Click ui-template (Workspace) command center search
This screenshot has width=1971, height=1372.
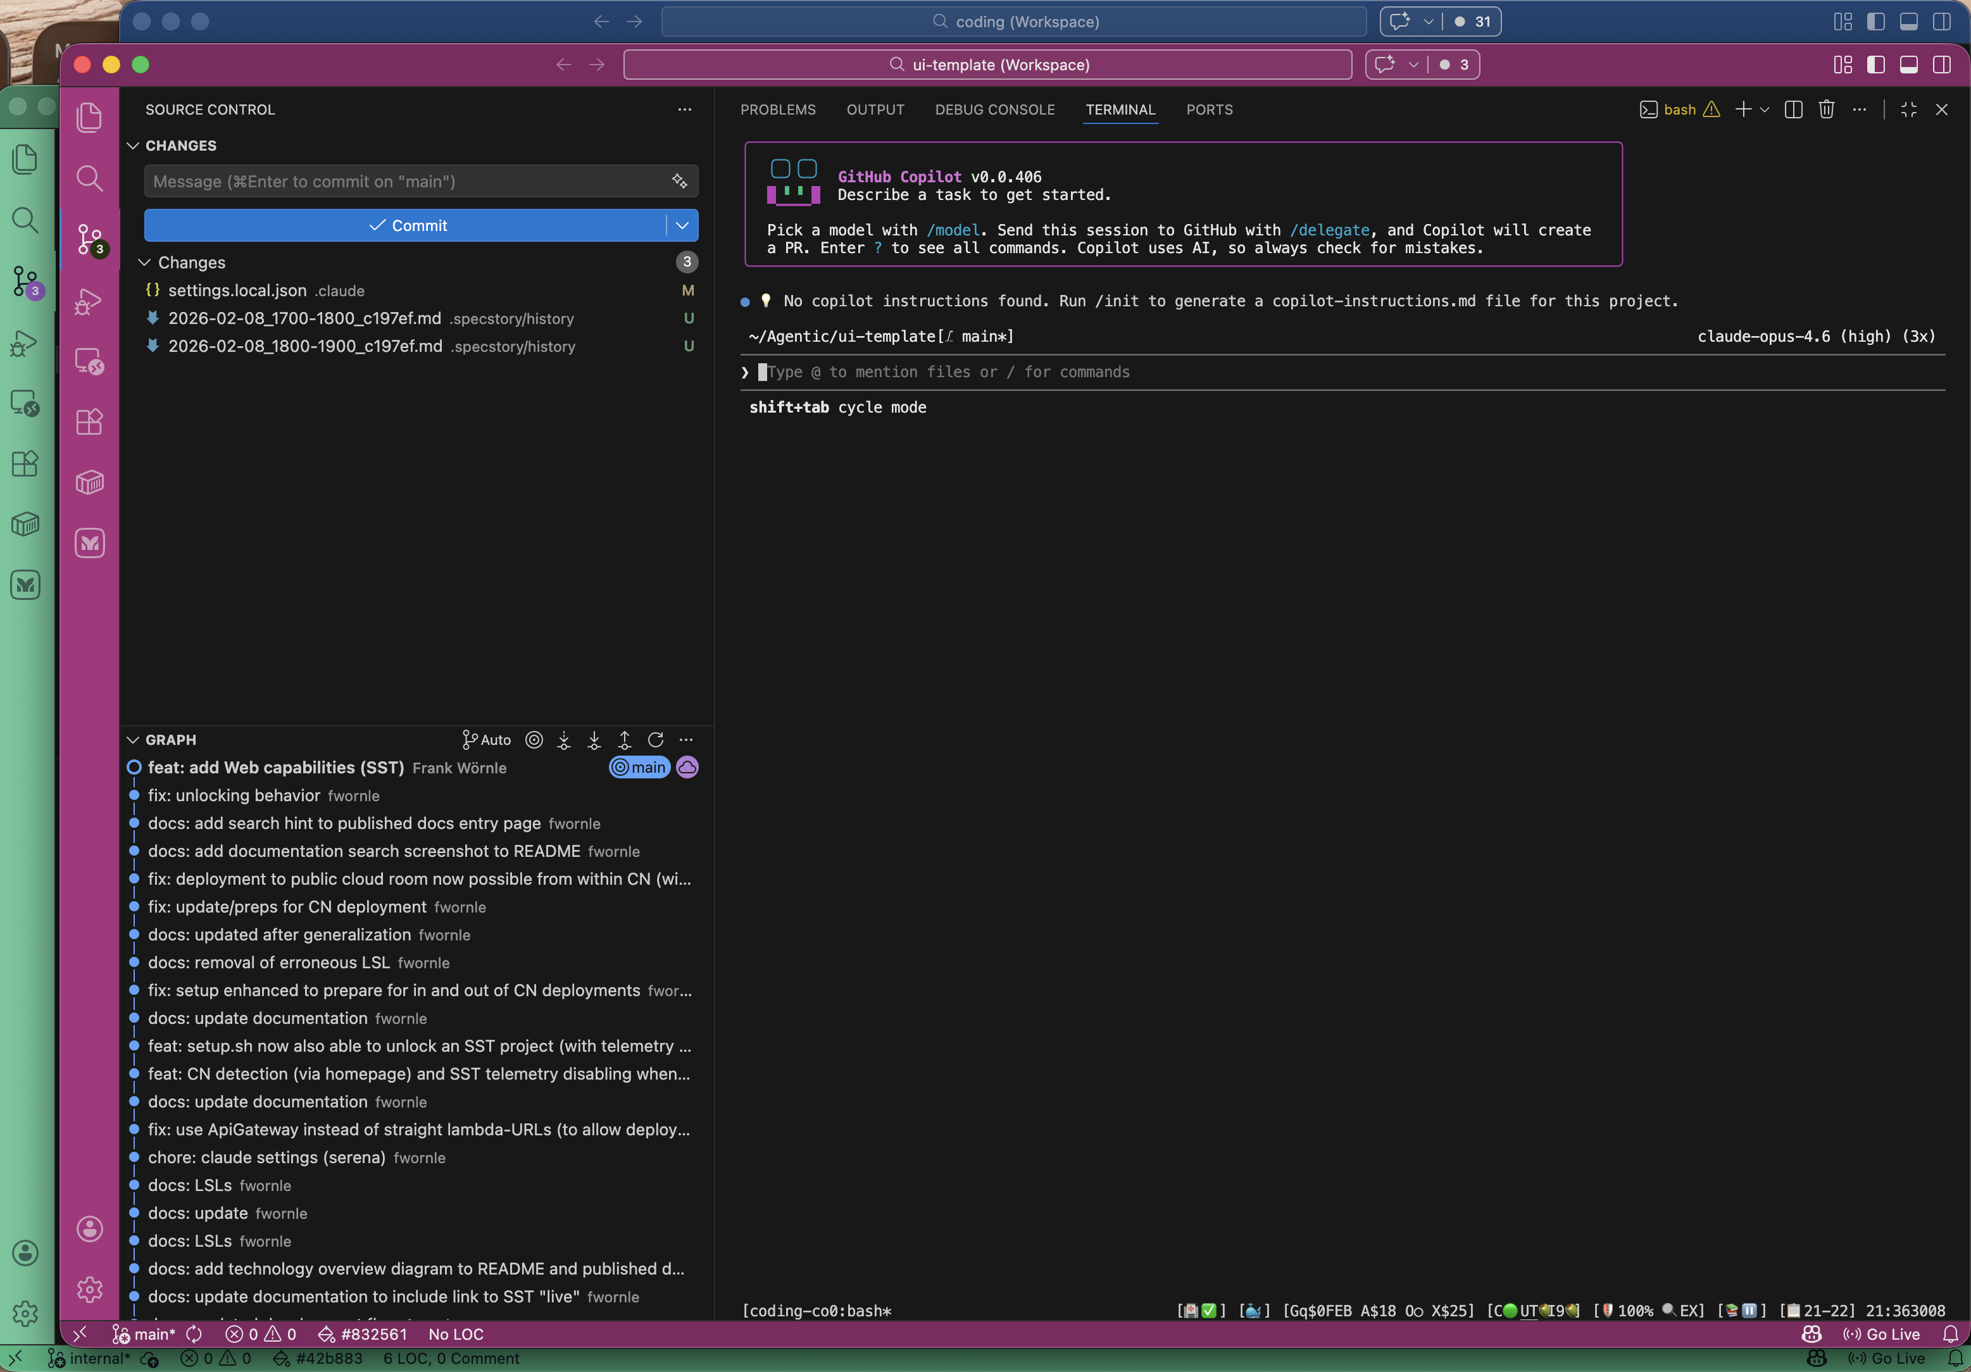(987, 65)
